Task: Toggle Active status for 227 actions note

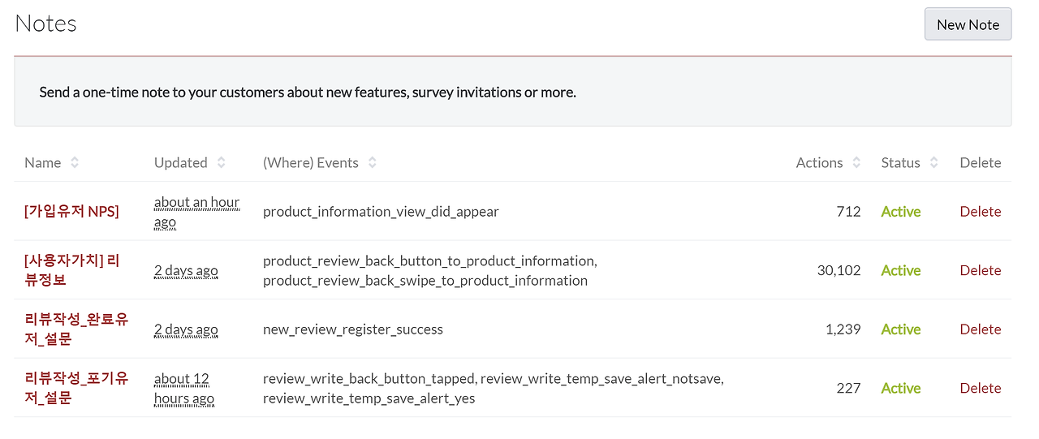Action: point(901,388)
